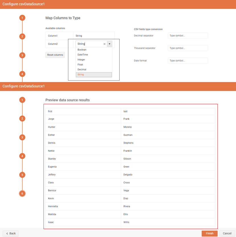Click the String type cell of Column1

94,36
